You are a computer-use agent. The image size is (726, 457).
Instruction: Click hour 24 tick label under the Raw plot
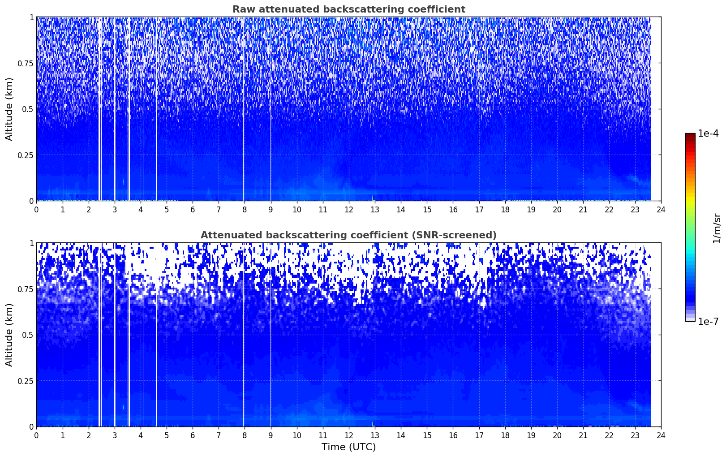pyautogui.click(x=661, y=209)
